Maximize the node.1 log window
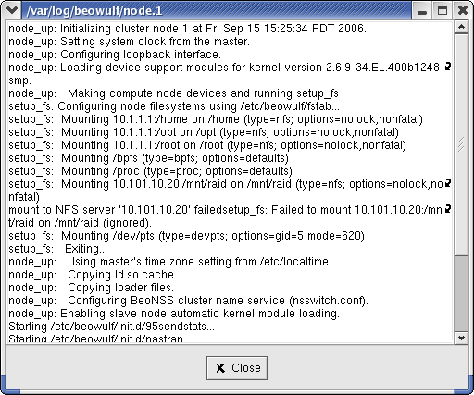The height and width of the screenshot is (395, 474). [443, 10]
